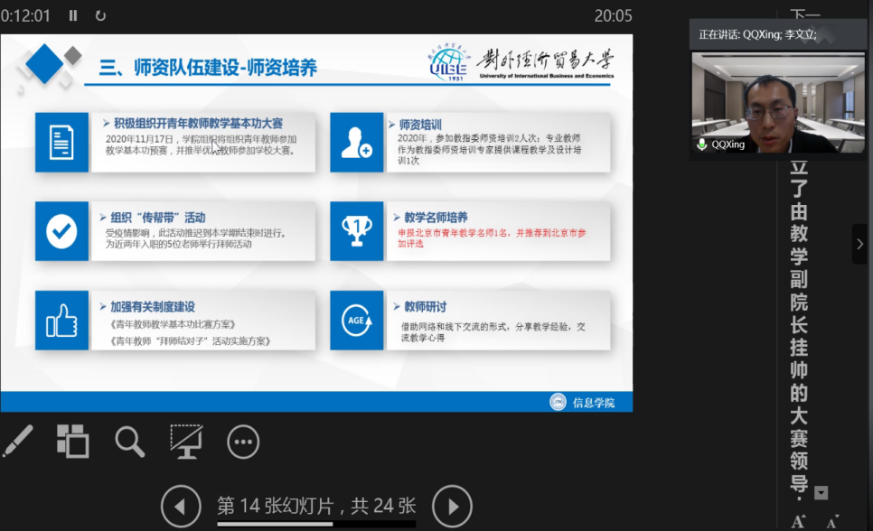This screenshot has width=873, height=531.
Task: Advance to the next slide
Action: pos(453,506)
